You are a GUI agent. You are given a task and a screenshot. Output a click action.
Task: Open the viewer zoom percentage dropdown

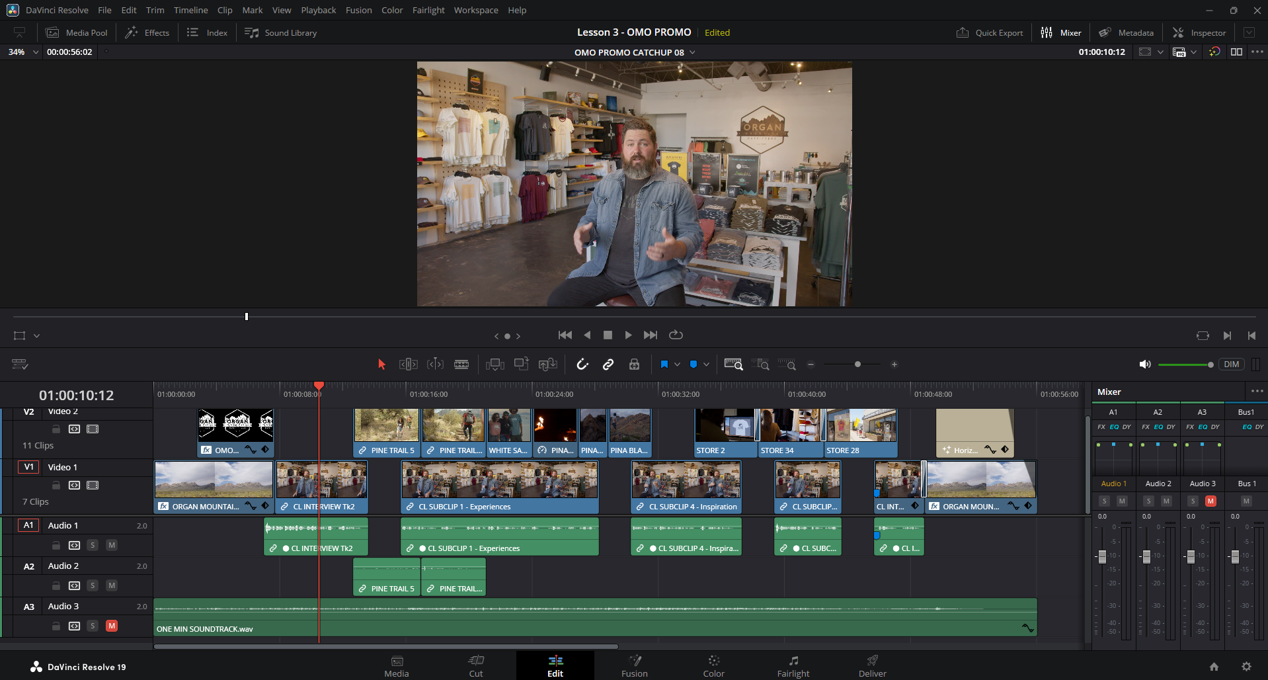pyautogui.click(x=36, y=52)
